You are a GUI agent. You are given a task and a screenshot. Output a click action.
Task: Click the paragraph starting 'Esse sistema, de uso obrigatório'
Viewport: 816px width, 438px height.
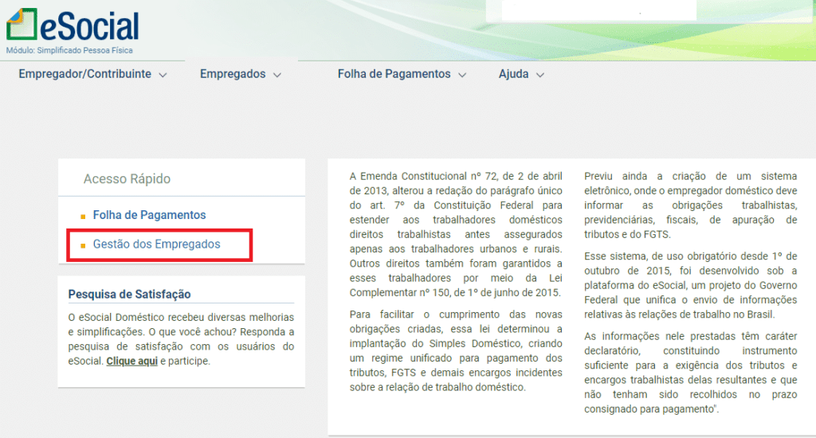point(691,285)
